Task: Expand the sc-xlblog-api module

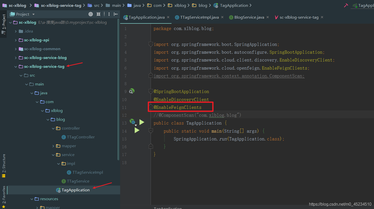Action: (x=16, y=40)
